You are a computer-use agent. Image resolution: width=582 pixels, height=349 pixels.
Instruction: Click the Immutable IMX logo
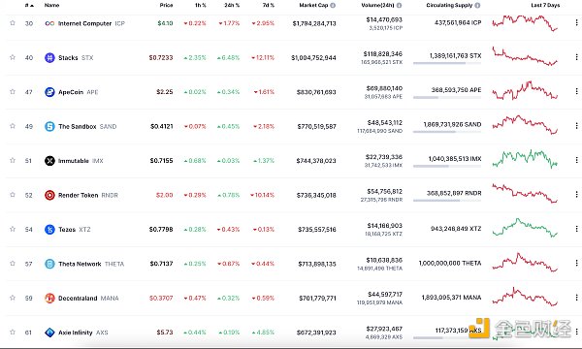pos(49,161)
